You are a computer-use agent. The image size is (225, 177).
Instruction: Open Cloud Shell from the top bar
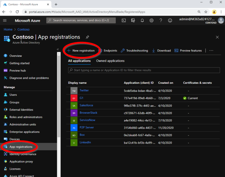pos(124,21)
